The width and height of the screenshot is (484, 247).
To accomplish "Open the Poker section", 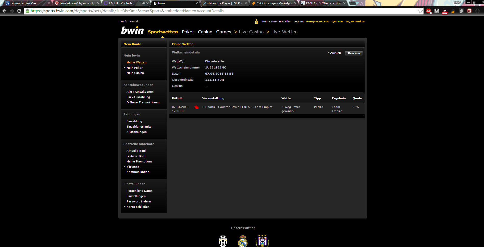I will pyautogui.click(x=188, y=32).
